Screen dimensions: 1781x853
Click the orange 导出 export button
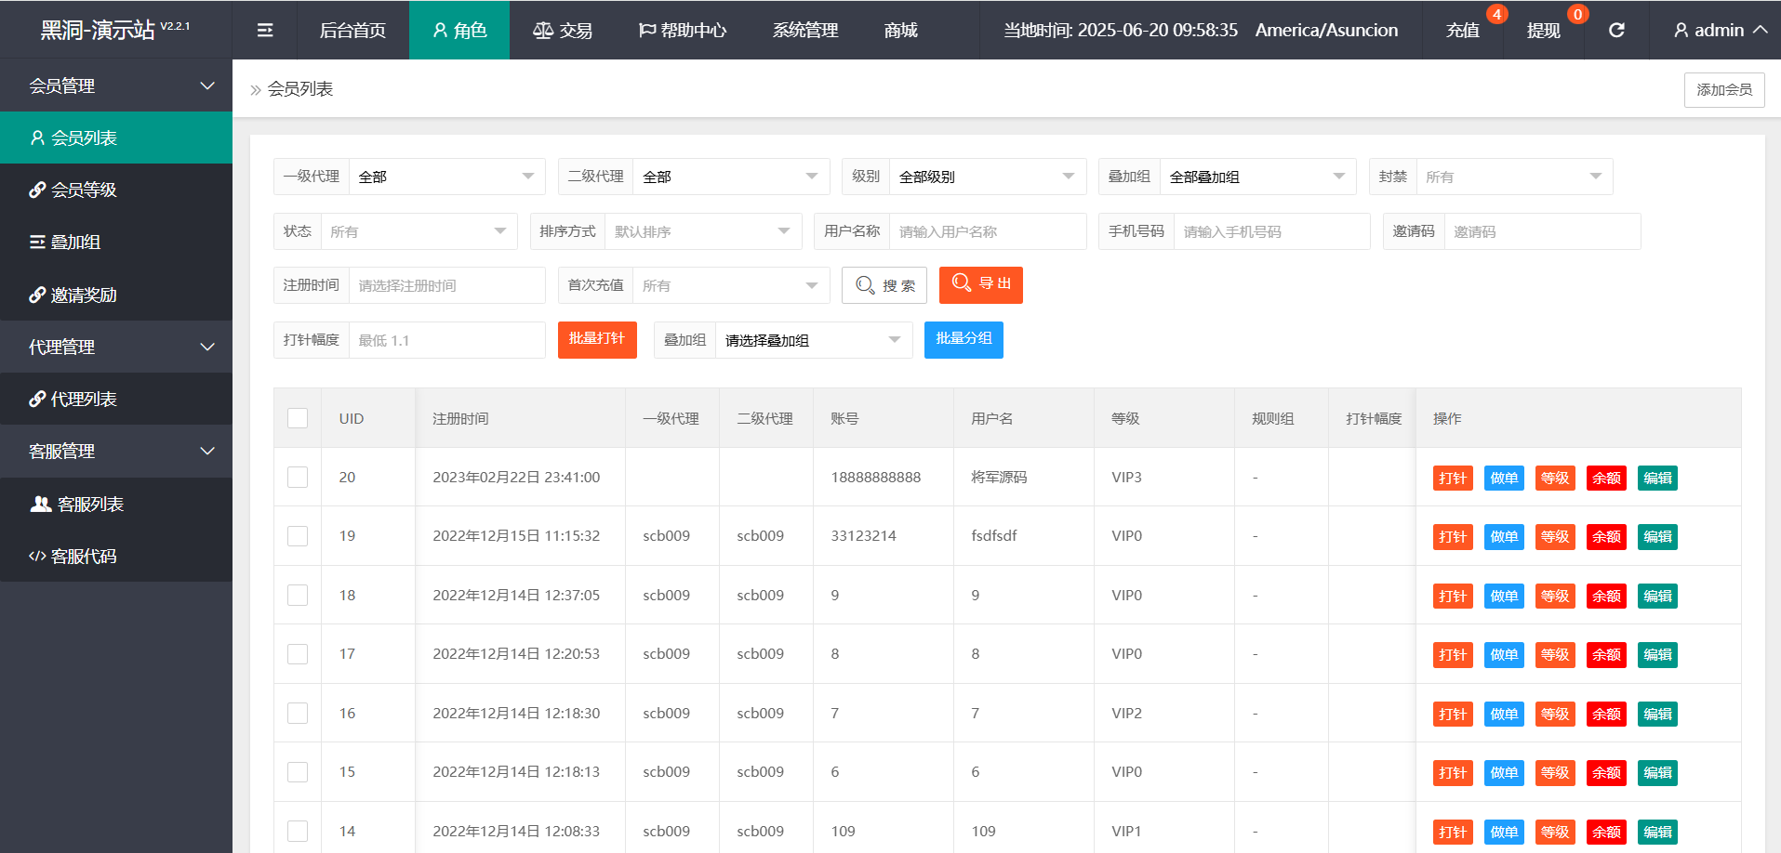coord(981,285)
